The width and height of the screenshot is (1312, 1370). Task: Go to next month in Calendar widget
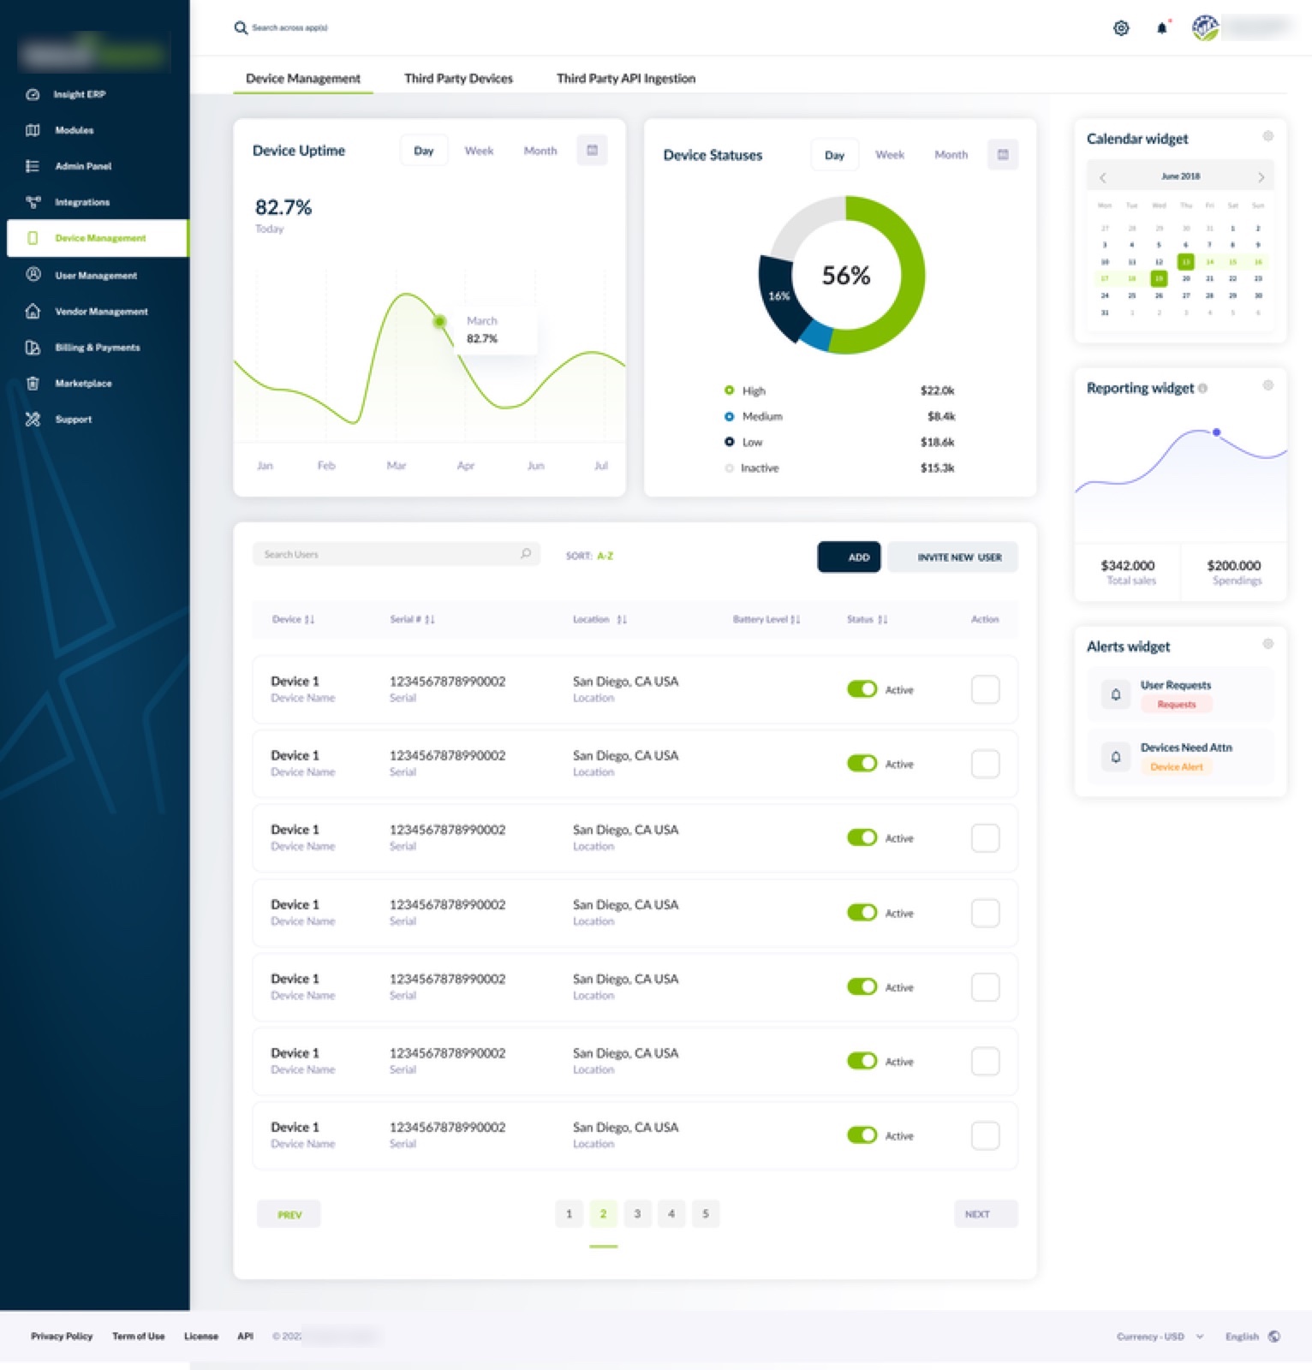(1261, 177)
